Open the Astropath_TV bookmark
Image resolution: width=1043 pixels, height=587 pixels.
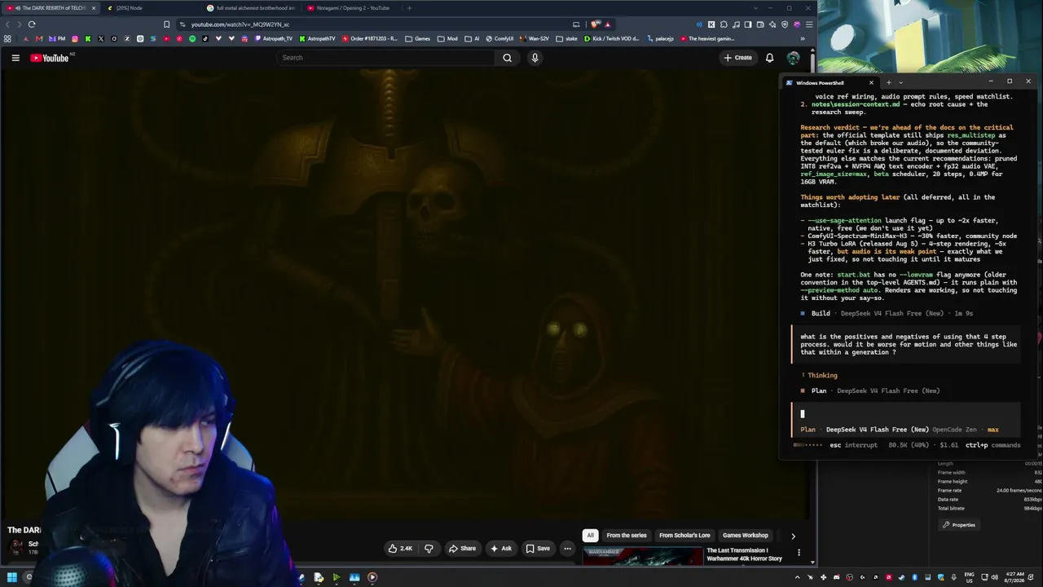click(273, 38)
